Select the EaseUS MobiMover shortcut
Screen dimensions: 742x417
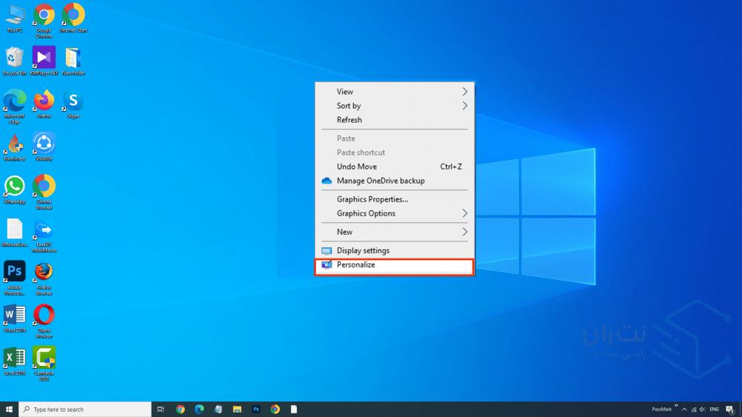coord(44,236)
